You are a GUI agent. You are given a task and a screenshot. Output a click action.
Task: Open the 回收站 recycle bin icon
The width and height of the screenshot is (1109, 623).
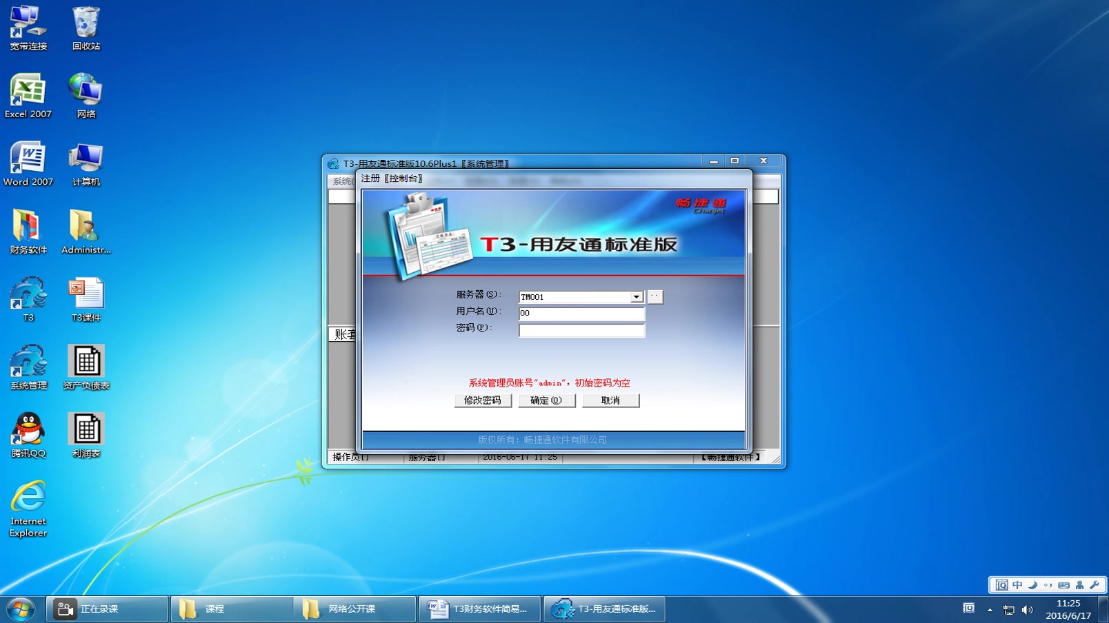(86, 28)
